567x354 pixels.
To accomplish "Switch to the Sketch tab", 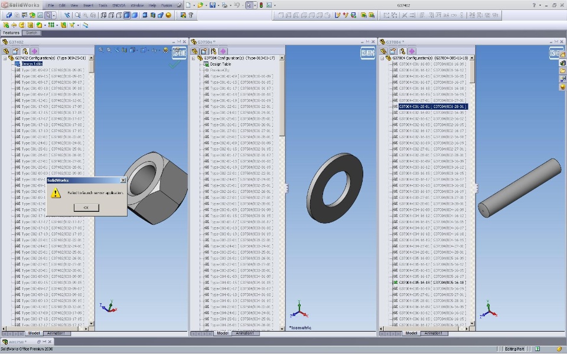I will tap(31, 33).
